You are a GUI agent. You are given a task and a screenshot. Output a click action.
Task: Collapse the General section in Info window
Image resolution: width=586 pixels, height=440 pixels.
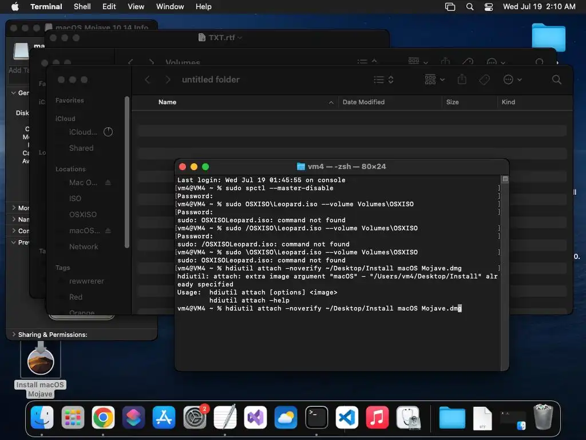(14, 93)
